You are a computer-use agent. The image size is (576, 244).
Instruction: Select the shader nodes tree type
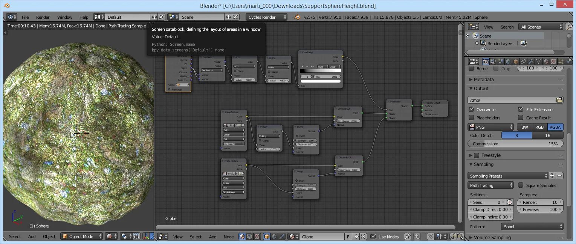(x=242, y=236)
